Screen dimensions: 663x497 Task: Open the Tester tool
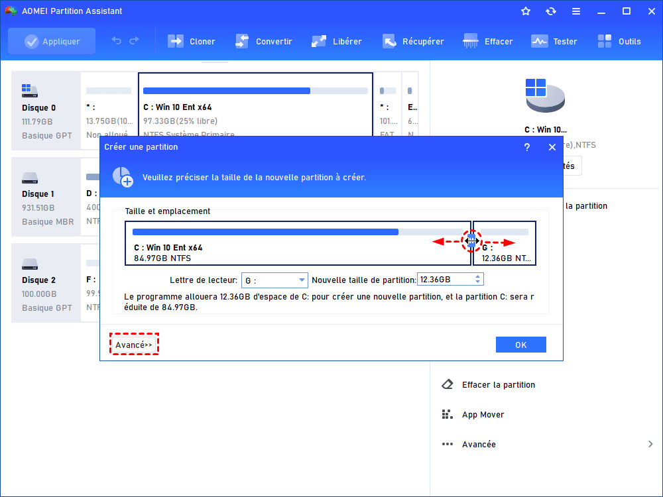pos(554,41)
